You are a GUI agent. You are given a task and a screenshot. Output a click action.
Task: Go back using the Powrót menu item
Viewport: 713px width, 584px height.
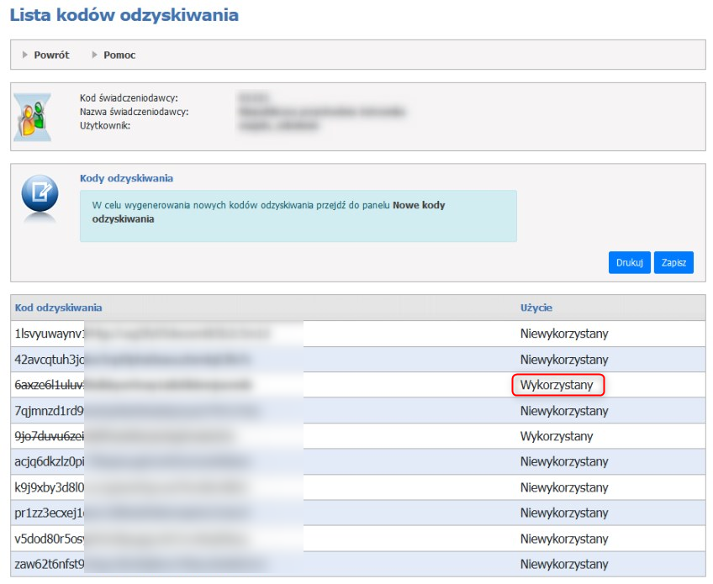(51, 55)
